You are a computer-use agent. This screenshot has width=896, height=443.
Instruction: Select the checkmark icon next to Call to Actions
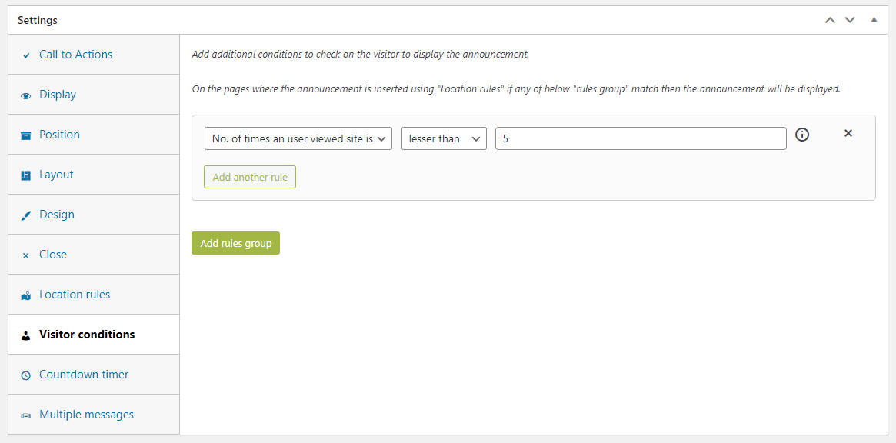pos(25,55)
